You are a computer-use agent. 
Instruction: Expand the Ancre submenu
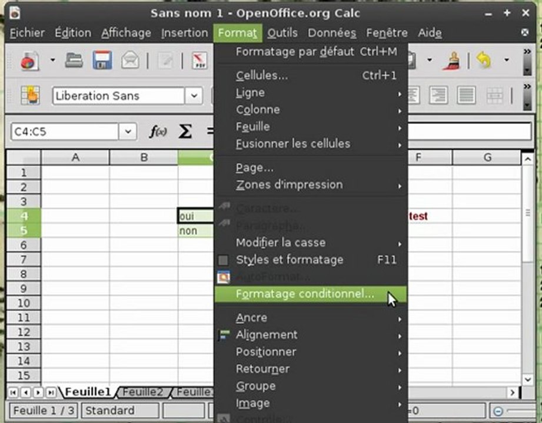pos(311,318)
